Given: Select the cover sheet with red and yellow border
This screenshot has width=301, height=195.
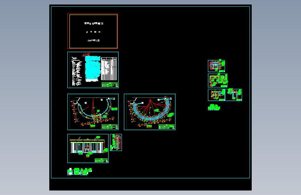Looking at the screenshot, I should pos(93,31).
